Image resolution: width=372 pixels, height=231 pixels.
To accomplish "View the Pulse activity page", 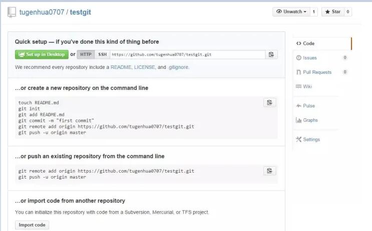I will [x=305, y=106].
